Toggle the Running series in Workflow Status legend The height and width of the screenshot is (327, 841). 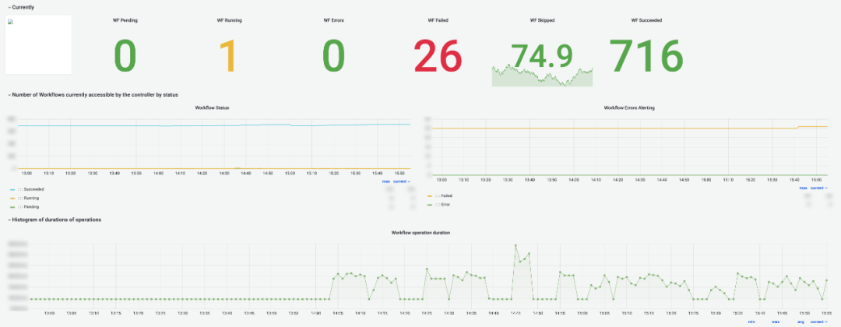30,198
